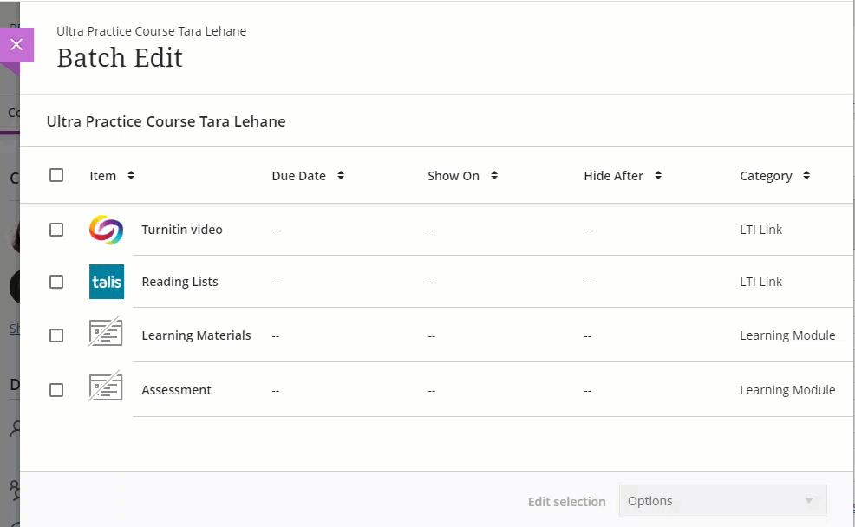Click the Turnitin video swirl icon
Image resolution: width=855 pixels, height=527 pixels.
(106, 230)
